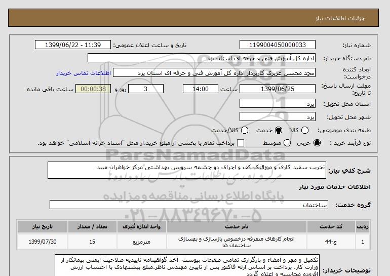Click the page title جزئیات اطلاعات نیاز
The height and width of the screenshot is (276, 390).
click(340, 18)
